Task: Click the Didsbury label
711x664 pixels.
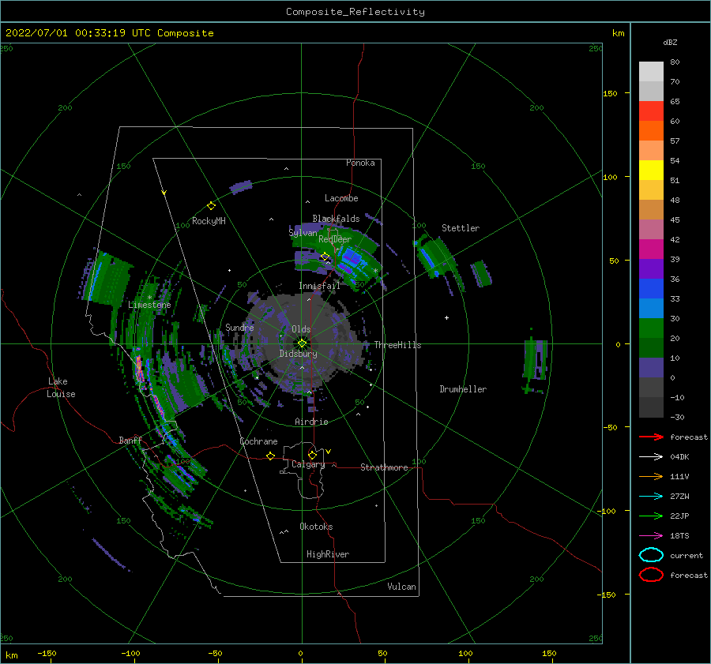Action: tap(298, 354)
